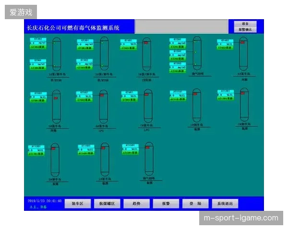Open the 趋势 trend page
Image resolution: width=288 pixels, height=230 pixels.
click(x=136, y=203)
